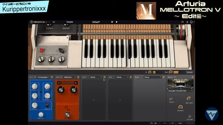This screenshot has height=125, width=223.
Task: Click the Default* preset name
Action: click(x=96, y=22)
